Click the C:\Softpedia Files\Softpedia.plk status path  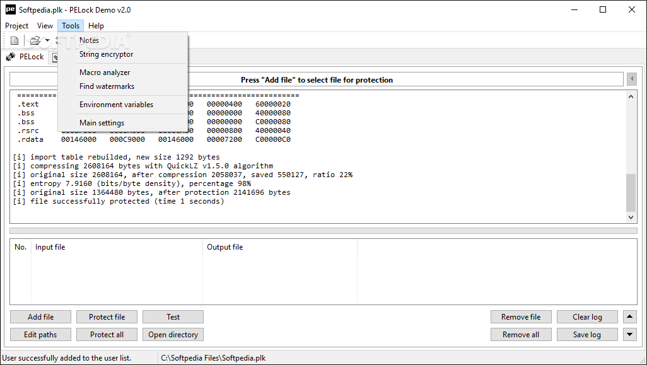click(213, 358)
